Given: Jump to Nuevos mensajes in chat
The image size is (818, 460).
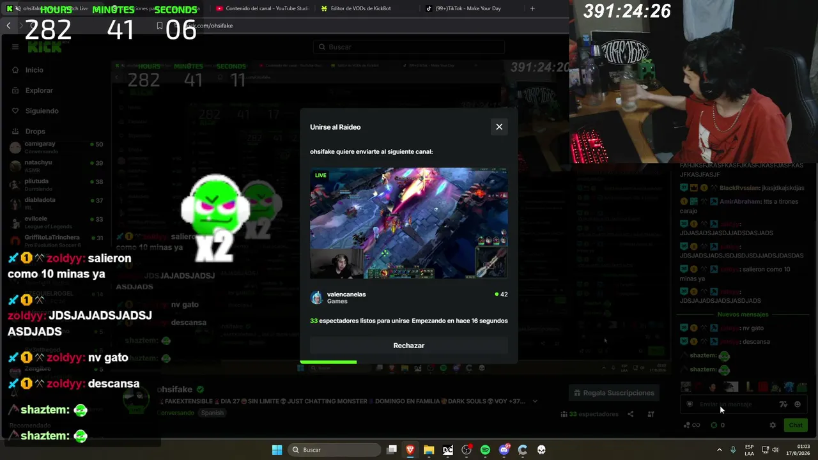Looking at the screenshot, I should point(743,314).
